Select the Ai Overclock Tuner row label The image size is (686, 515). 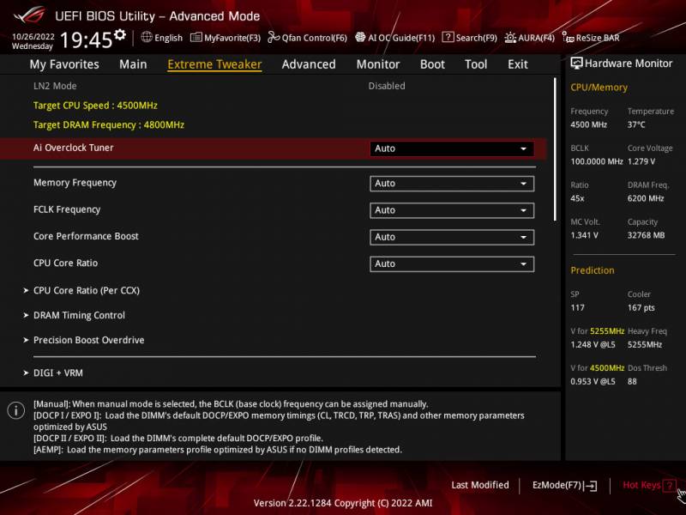point(73,148)
